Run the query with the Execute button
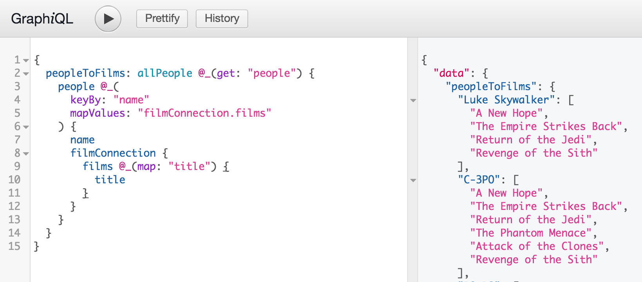 108,19
